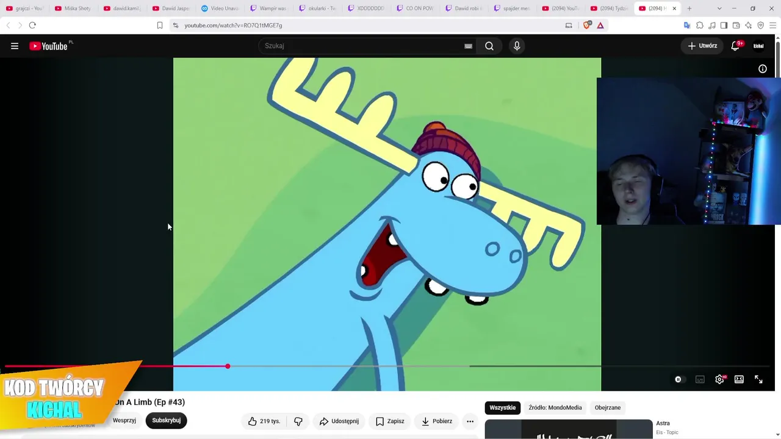Image resolution: width=781 pixels, height=439 pixels.
Task: Seek using the video progress bar handle
Action: [x=228, y=366]
